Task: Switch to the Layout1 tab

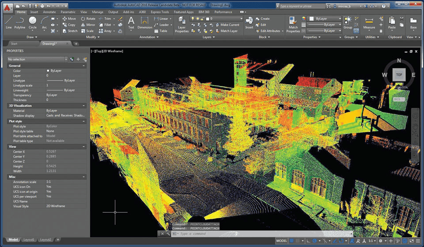Action: (x=29, y=240)
